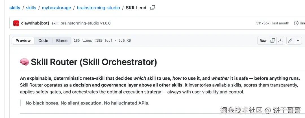This screenshot has height=118, width=305.
Task: Open commit message brainstorming-studio v1.0.0
Action: (81, 23)
